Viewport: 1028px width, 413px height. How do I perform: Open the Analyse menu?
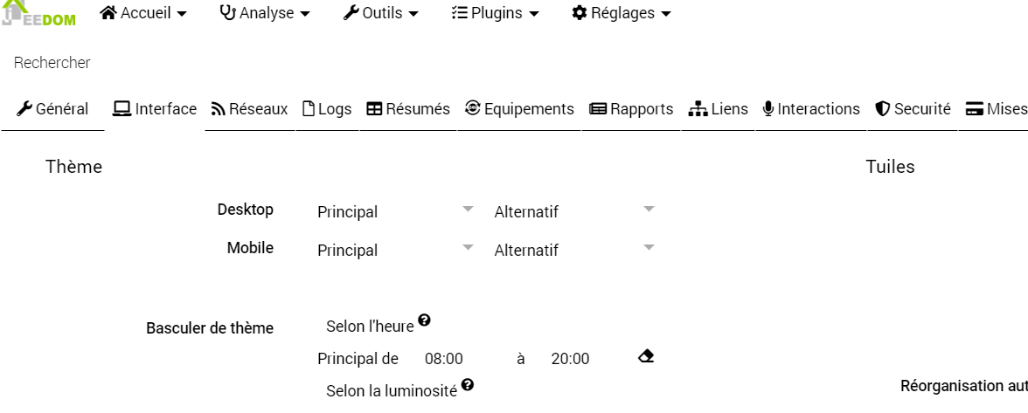265,13
